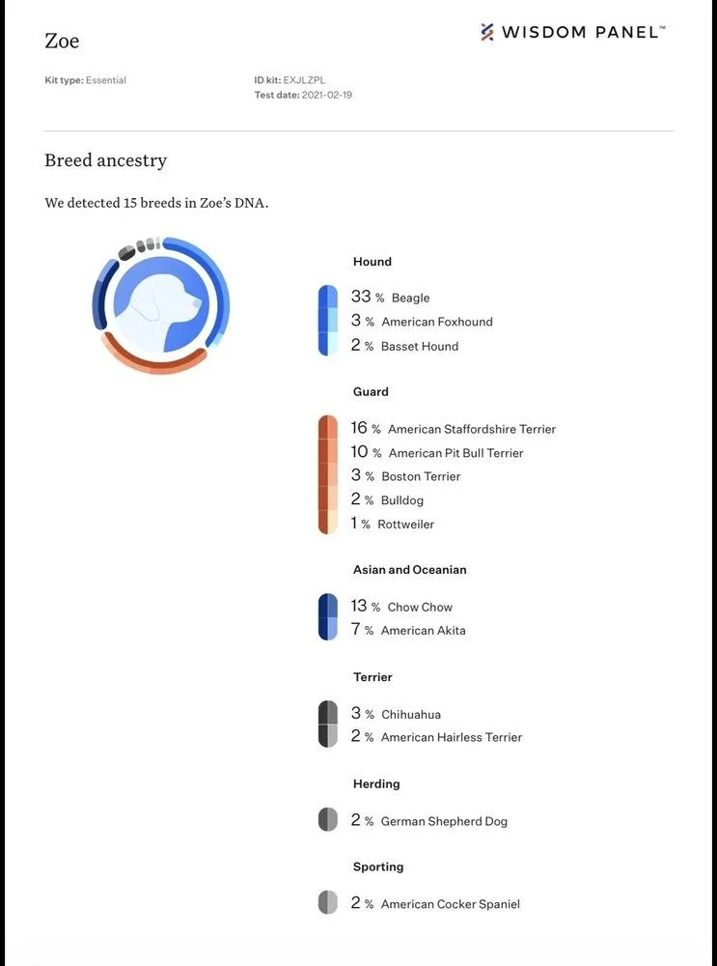Click the Herding group pill icon
Screen dimensions: 717x966
pos(328,820)
